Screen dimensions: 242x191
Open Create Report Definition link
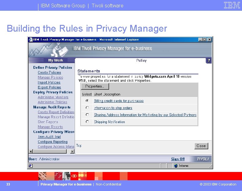tap(56, 112)
